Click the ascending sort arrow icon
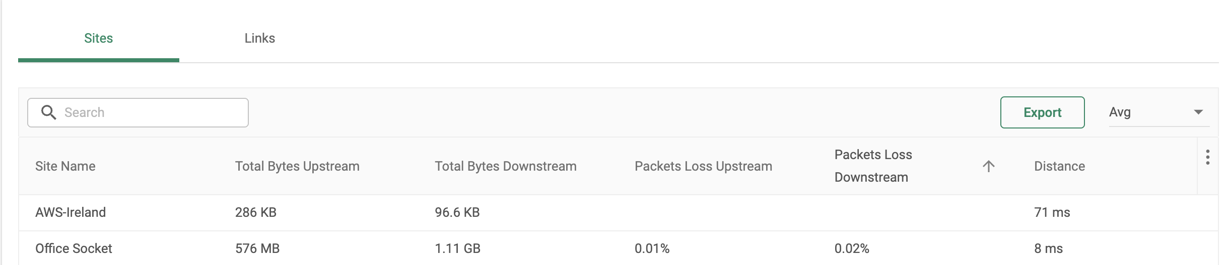Screen dimensions: 1228x265 988,166
